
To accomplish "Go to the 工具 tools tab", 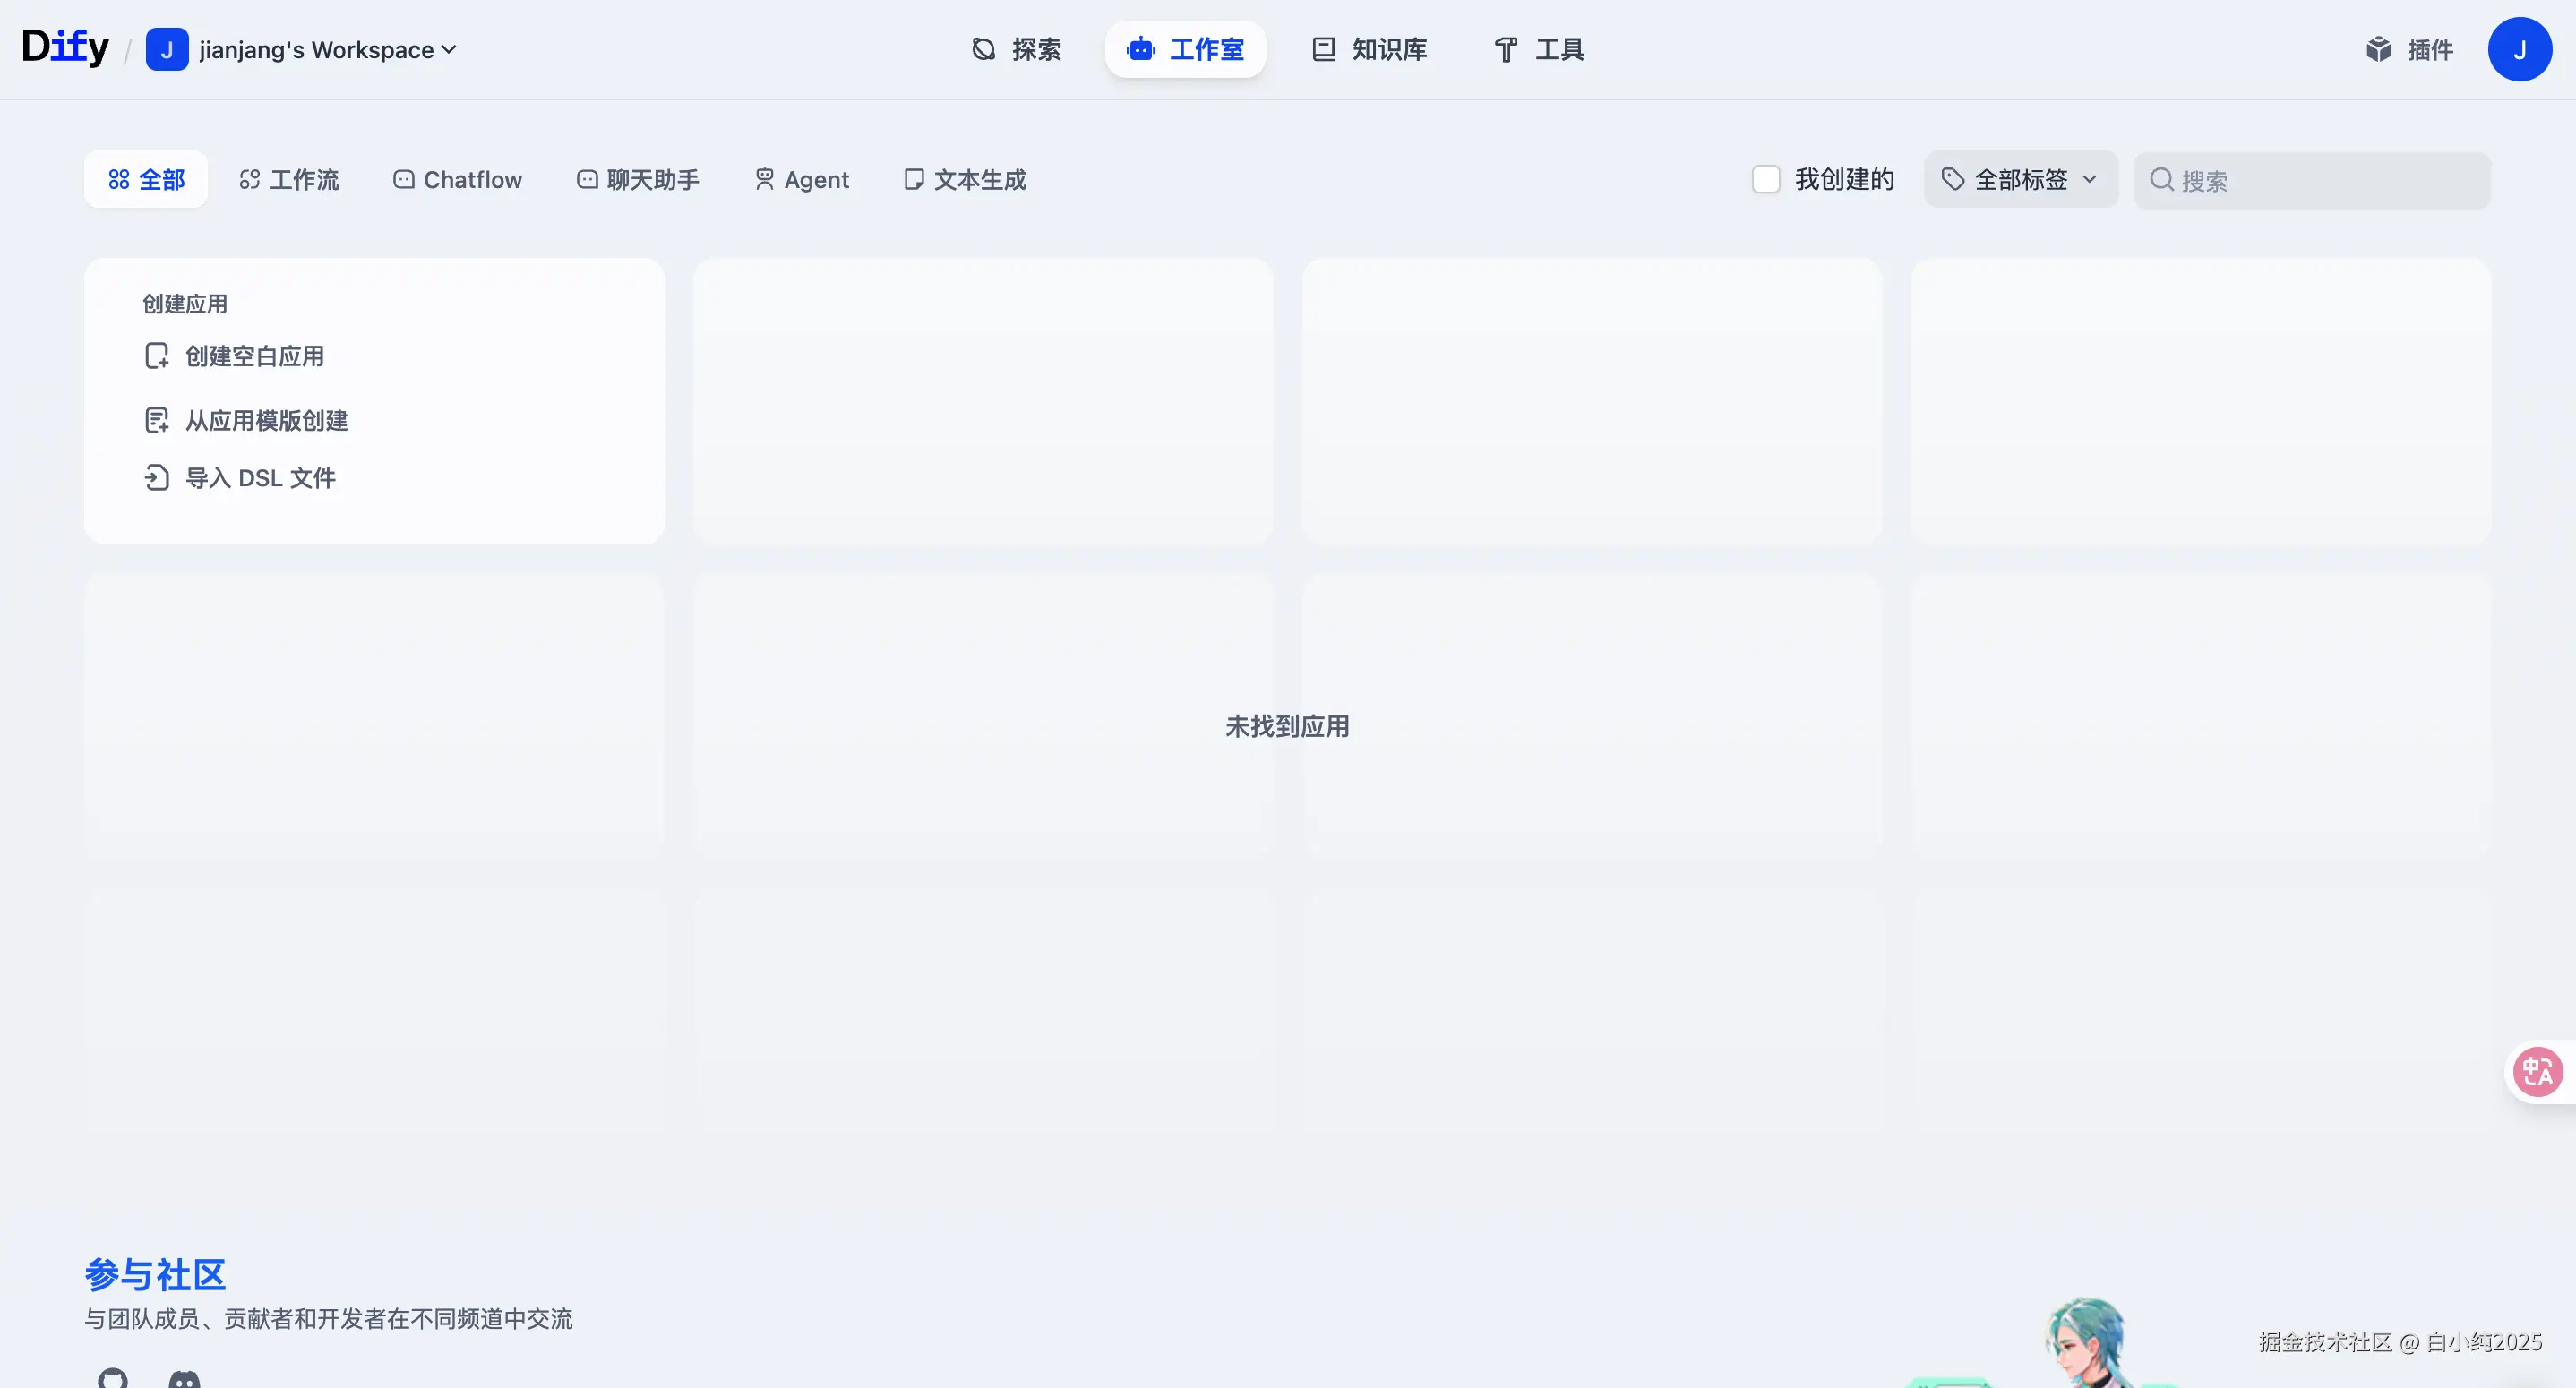I will tap(1538, 49).
